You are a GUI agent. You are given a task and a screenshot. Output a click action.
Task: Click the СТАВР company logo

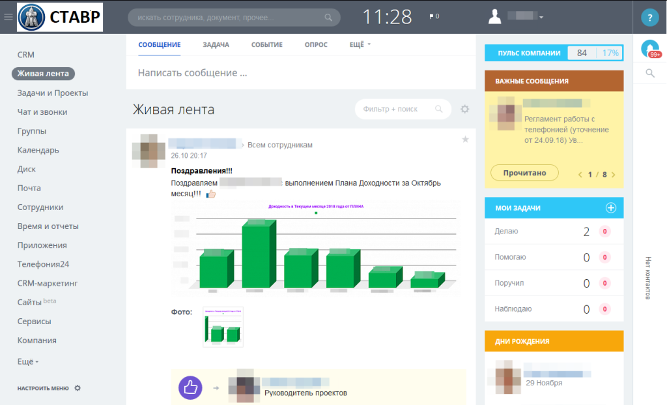[60, 17]
